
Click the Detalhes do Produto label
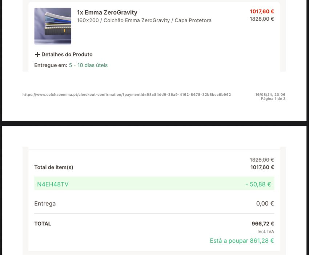(x=67, y=55)
